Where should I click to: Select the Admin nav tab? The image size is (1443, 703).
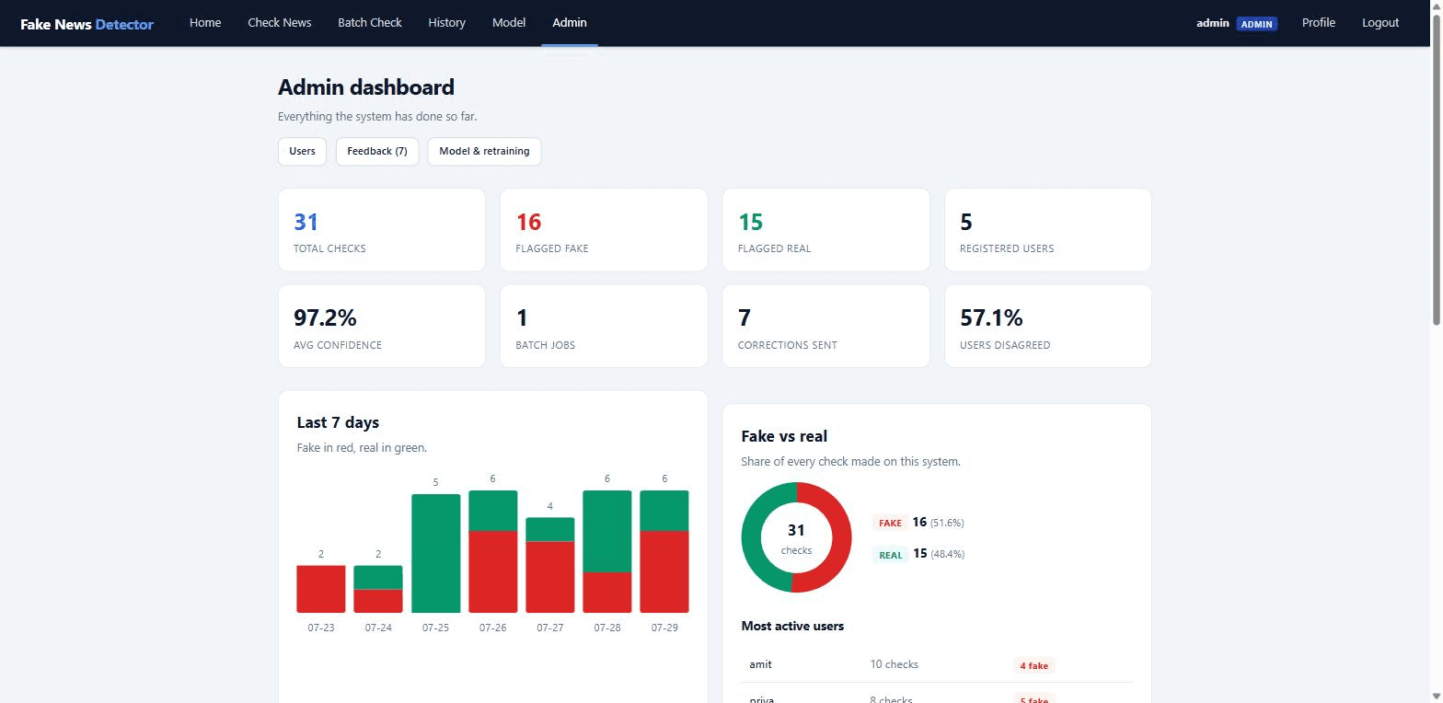tap(570, 23)
